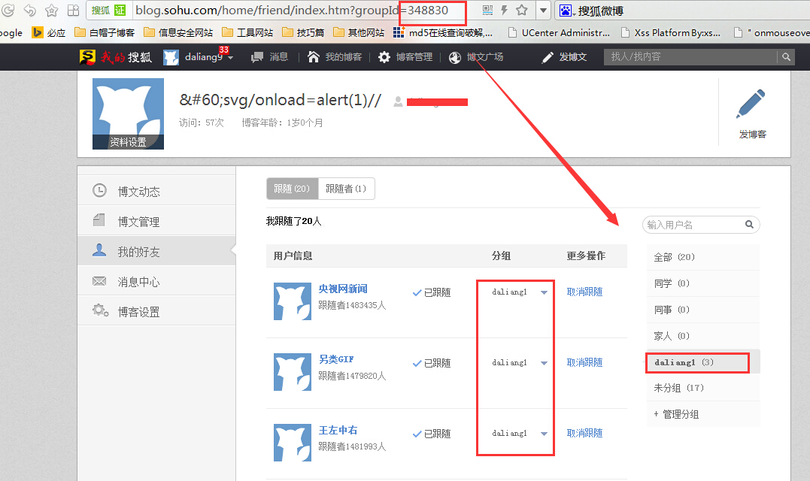Image resolution: width=810 pixels, height=481 pixels.
Task: Select the 家人 (0) group filter
Action: 703,336
